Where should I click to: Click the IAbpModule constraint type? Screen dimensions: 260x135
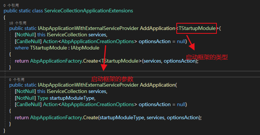(85, 48)
